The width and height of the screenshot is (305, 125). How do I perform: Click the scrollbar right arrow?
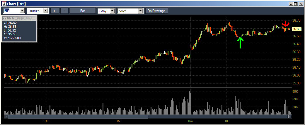[x=290, y=117]
